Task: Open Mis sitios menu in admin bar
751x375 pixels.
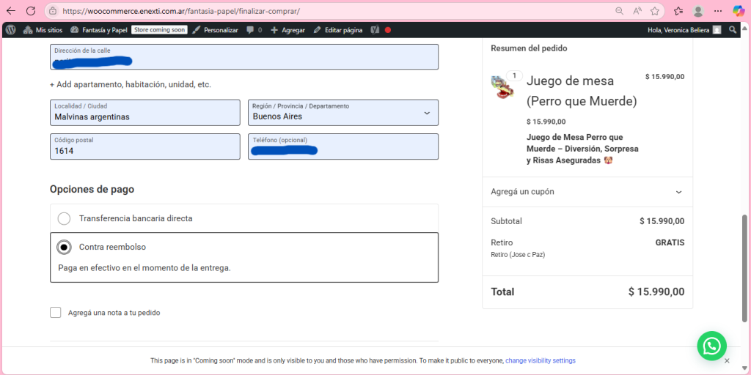Action: [43, 30]
